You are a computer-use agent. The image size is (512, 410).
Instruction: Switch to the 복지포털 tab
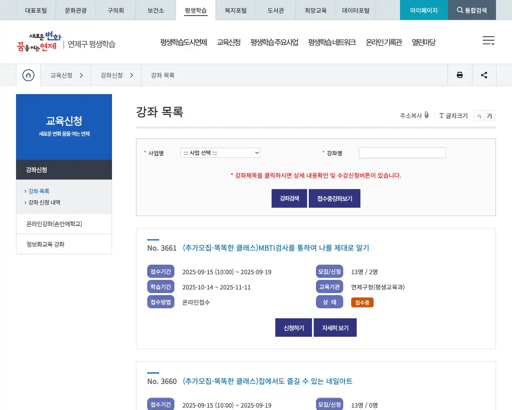[235, 10]
